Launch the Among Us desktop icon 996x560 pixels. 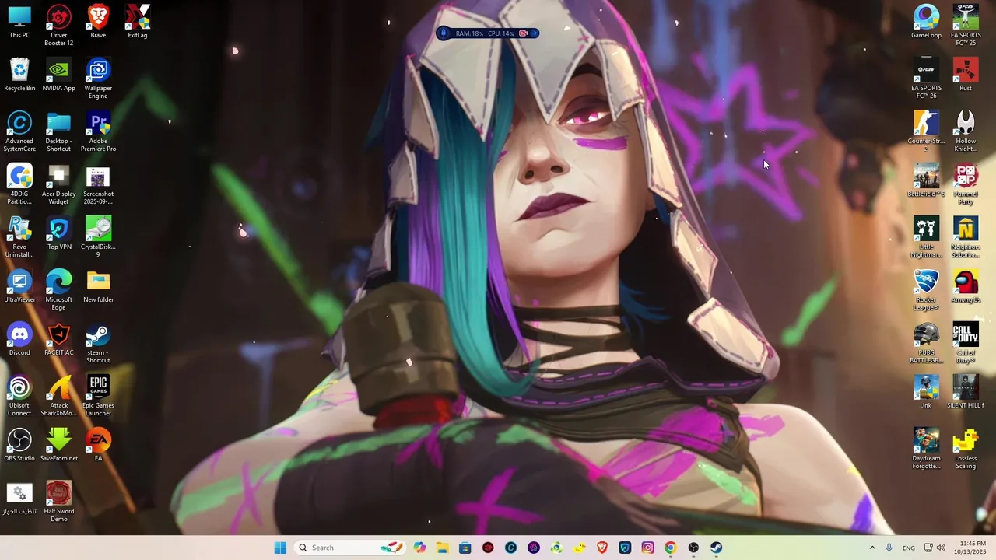point(966,286)
